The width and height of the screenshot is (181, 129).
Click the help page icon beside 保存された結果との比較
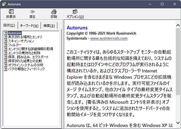click(6, 61)
